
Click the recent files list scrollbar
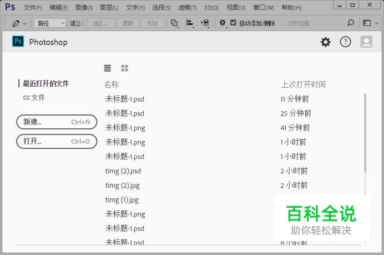(x=365, y=132)
